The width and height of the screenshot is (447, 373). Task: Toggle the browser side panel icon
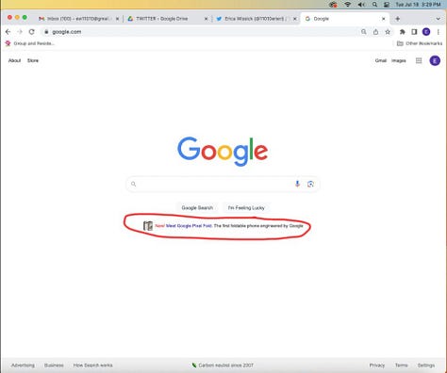[414, 32]
